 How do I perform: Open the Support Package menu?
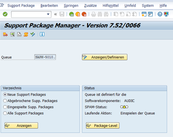coord(21,6)
